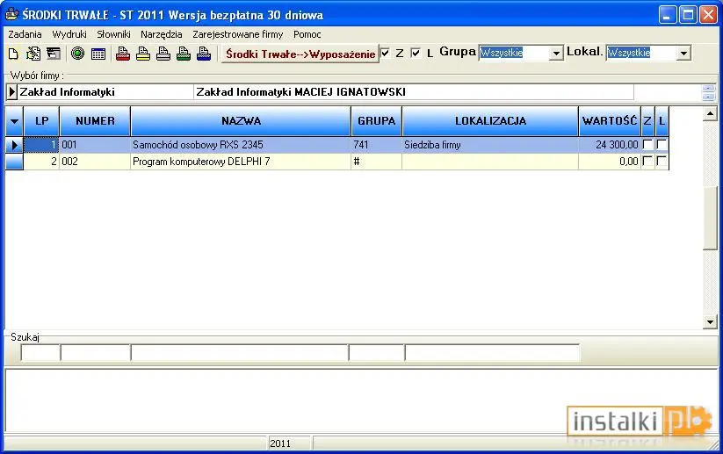Open the grid header corner dropdown arrow
The width and height of the screenshot is (723, 454).
14,121
